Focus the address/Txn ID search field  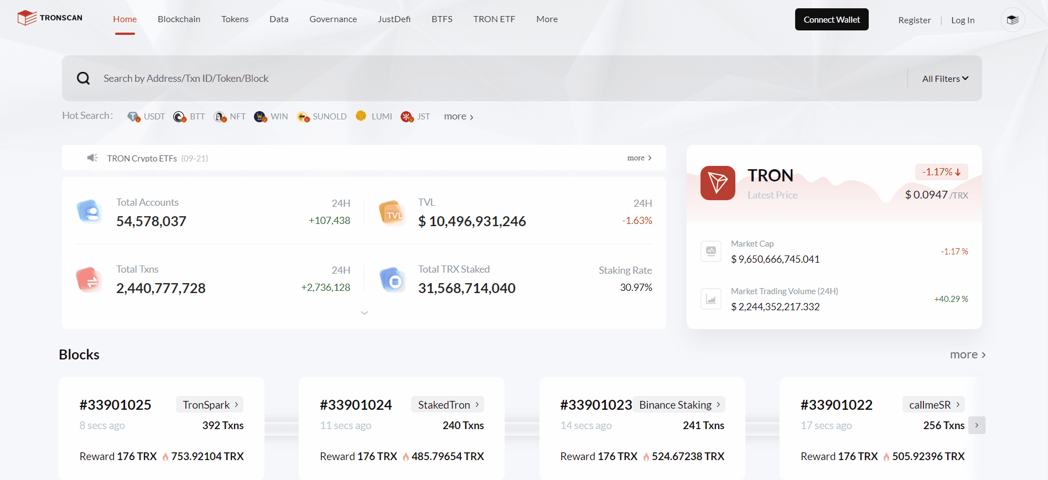(498, 79)
